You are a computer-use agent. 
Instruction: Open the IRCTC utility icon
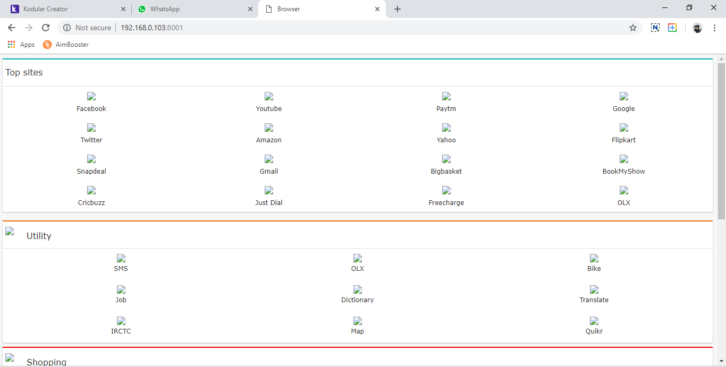tap(121, 321)
